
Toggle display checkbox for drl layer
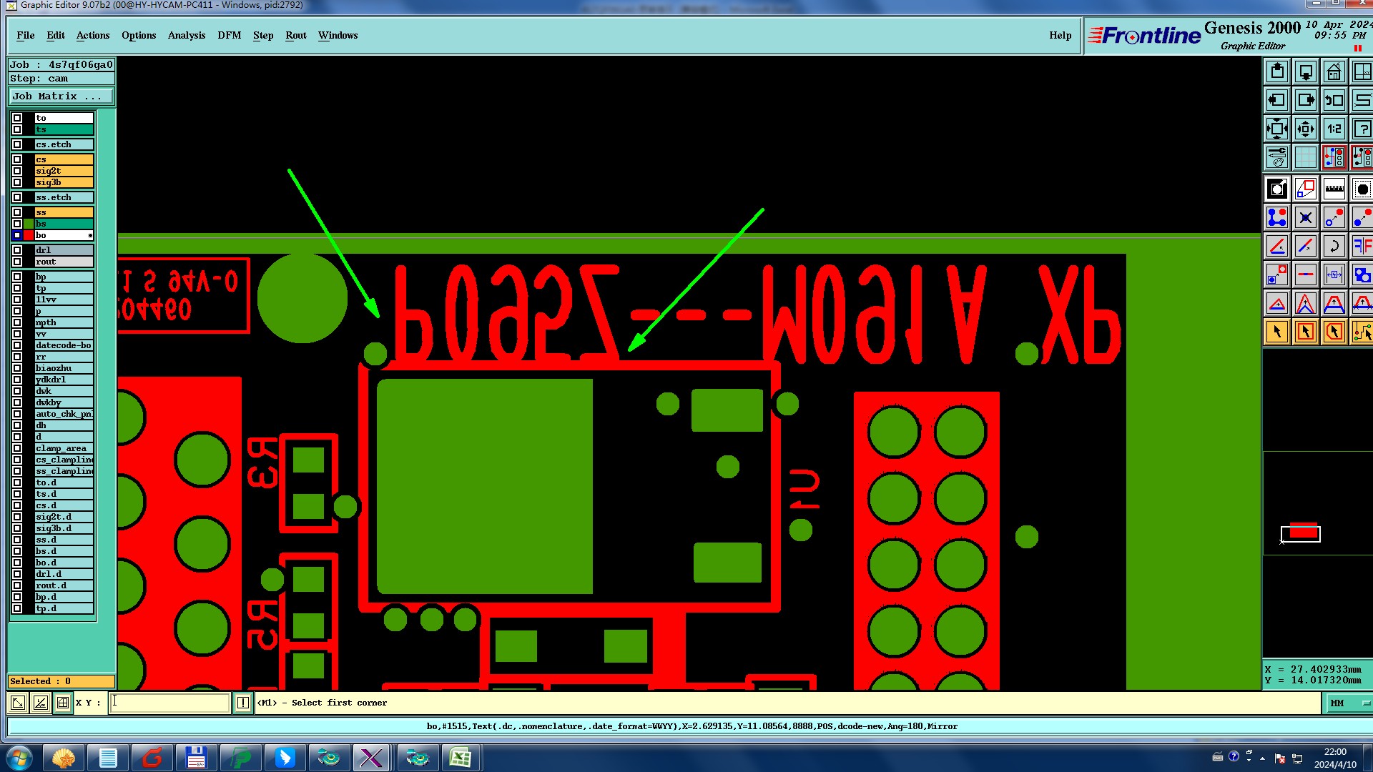click(x=17, y=250)
